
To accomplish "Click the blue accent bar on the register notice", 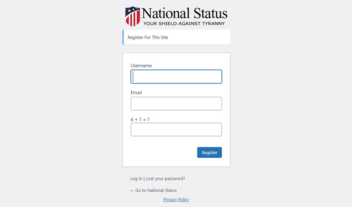I will [123, 37].
